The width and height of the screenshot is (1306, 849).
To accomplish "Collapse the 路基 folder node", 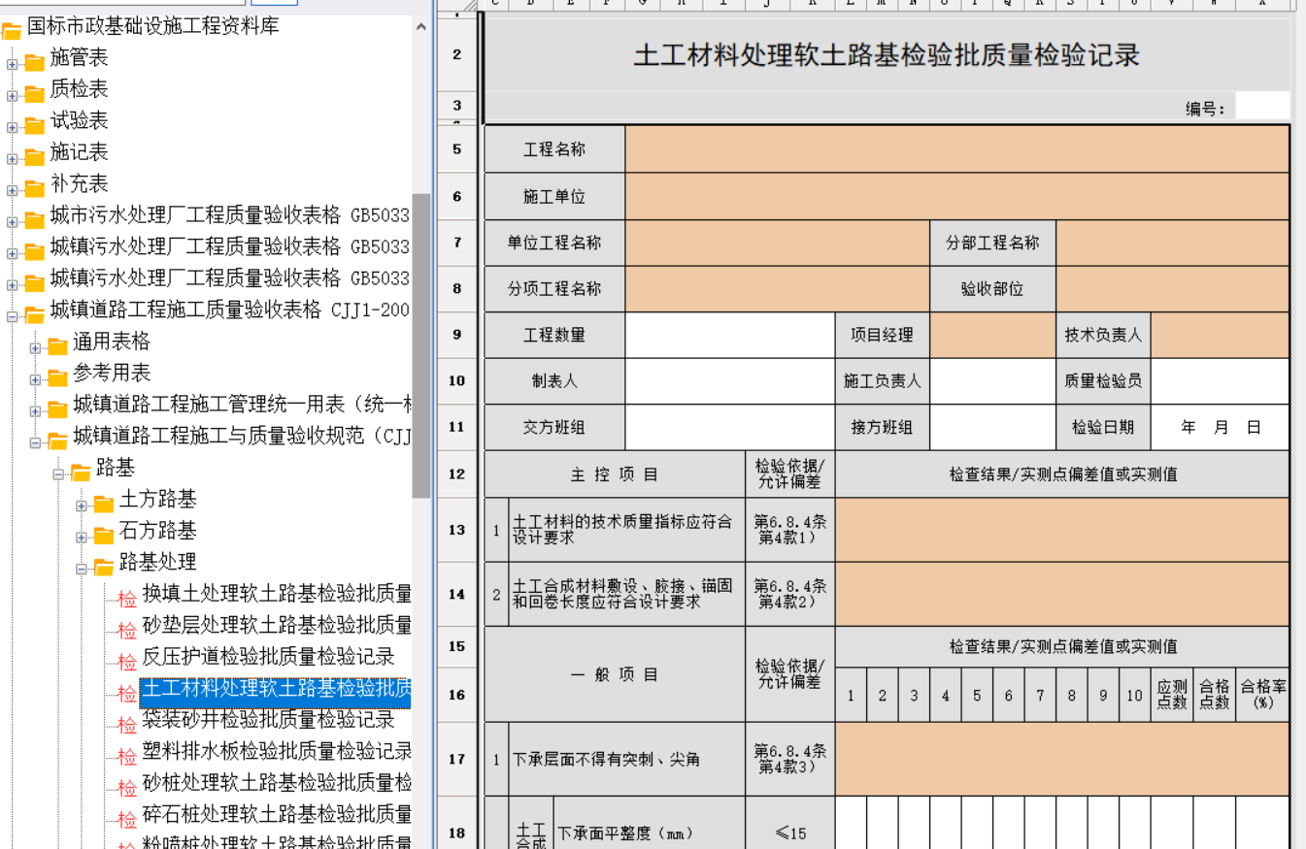I will click(58, 473).
